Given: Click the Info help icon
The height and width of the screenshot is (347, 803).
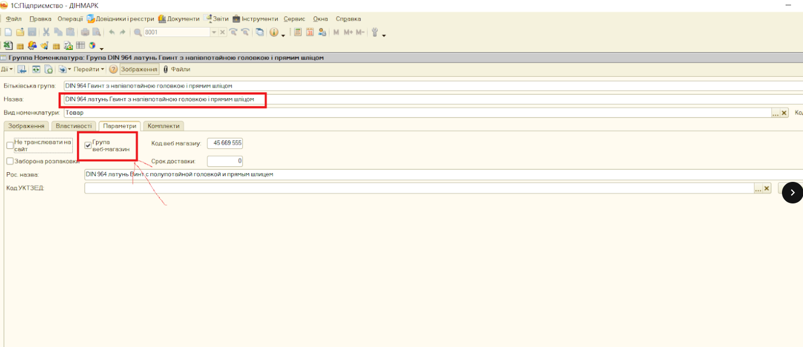Looking at the screenshot, I should pyautogui.click(x=274, y=32).
